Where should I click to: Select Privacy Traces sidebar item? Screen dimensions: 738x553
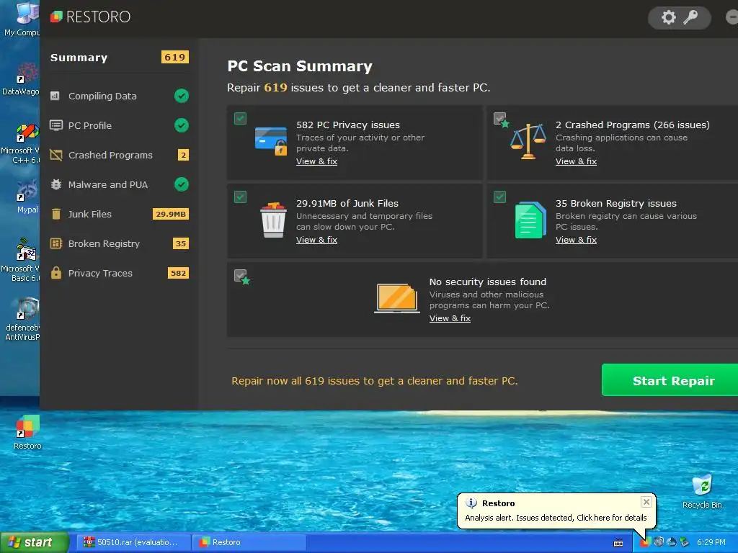(x=119, y=273)
